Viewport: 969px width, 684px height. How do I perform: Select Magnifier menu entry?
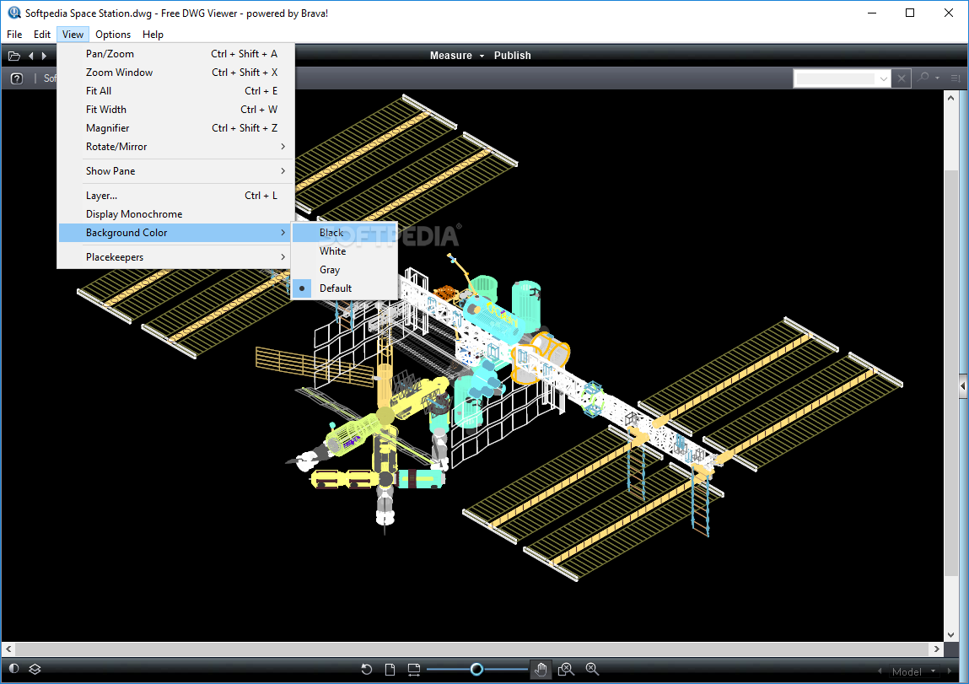[x=175, y=128]
